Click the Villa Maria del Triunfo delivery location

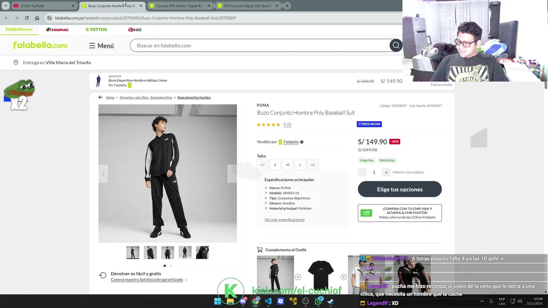[x=68, y=62]
